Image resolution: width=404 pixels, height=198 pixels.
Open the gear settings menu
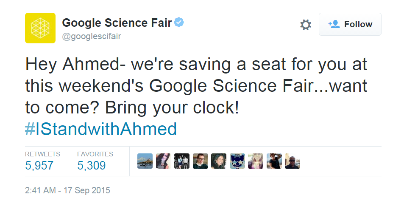point(306,25)
